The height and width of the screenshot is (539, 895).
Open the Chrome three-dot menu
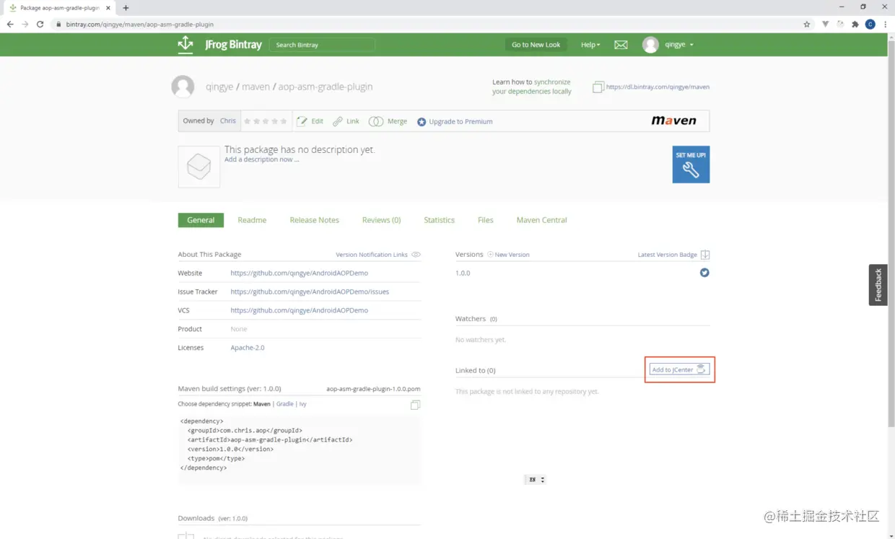tap(885, 24)
